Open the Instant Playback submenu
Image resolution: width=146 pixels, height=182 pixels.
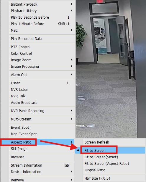click(42, 4)
